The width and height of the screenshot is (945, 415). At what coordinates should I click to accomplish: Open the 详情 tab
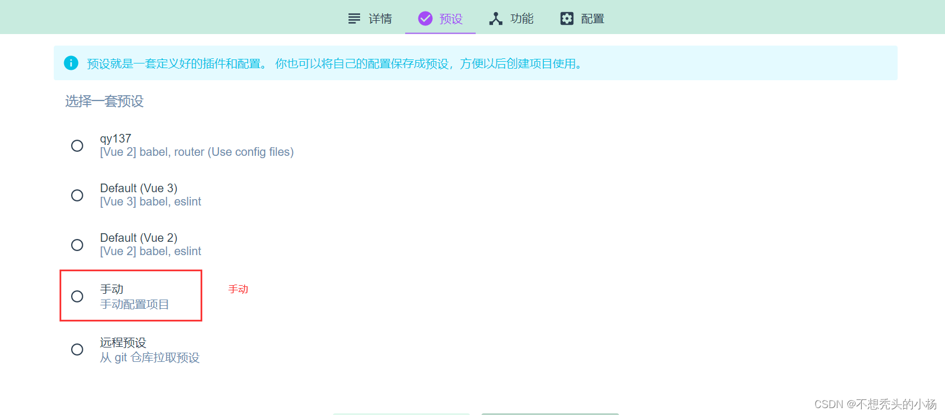[370, 18]
